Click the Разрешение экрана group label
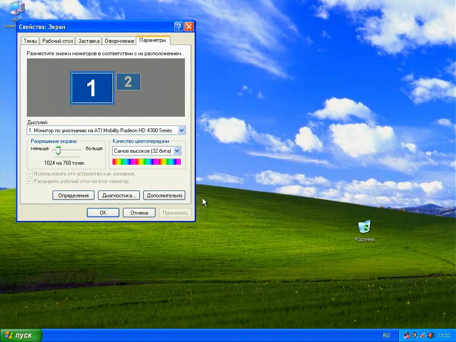The height and width of the screenshot is (342, 456). (x=53, y=141)
